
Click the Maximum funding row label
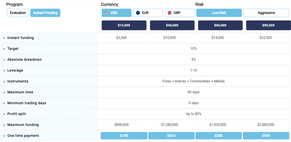pos(23,125)
